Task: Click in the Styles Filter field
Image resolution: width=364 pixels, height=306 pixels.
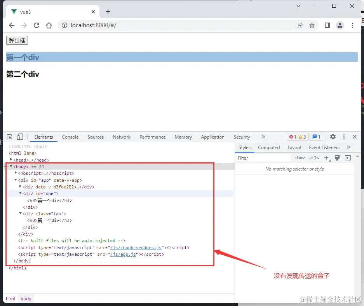Action: tap(263, 158)
